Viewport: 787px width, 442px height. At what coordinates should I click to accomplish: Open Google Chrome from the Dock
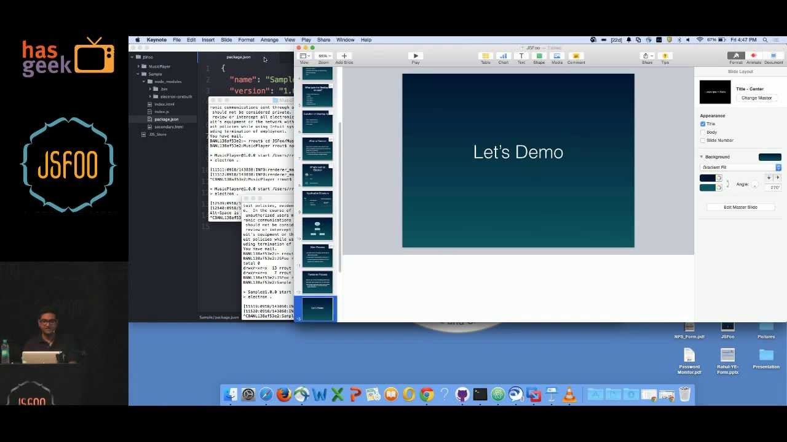(426, 395)
